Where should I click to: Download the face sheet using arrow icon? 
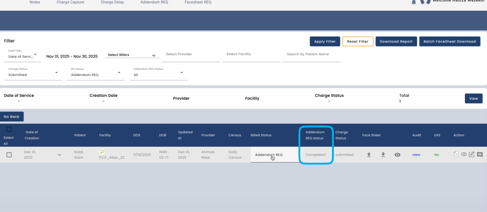tap(383, 155)
